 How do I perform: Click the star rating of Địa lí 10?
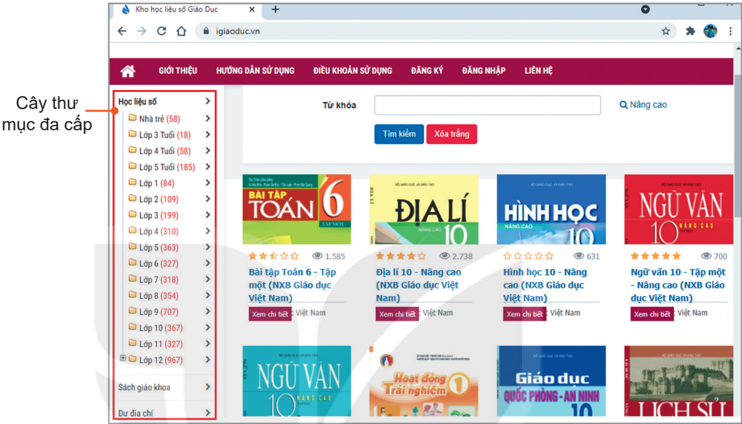(401, 256)
